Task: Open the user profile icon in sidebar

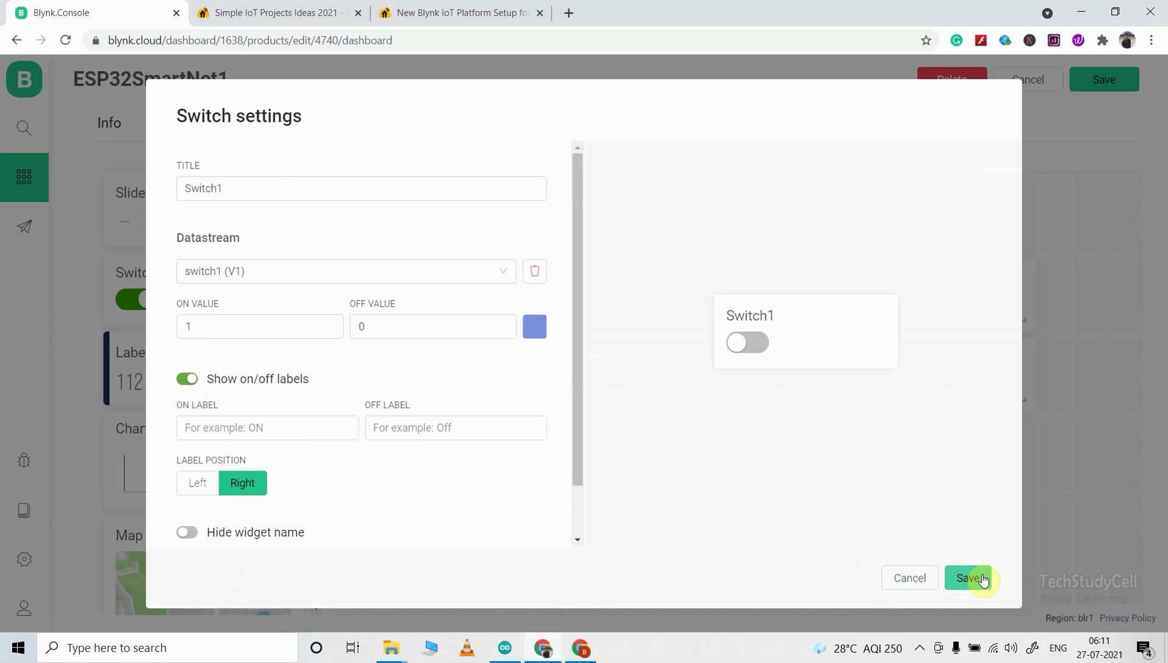Action: (x=24, y=608)
